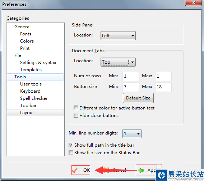Open the Document Tabs Location dropdown
Viewport: 204px width, 181px height.
tap(118, 62)
